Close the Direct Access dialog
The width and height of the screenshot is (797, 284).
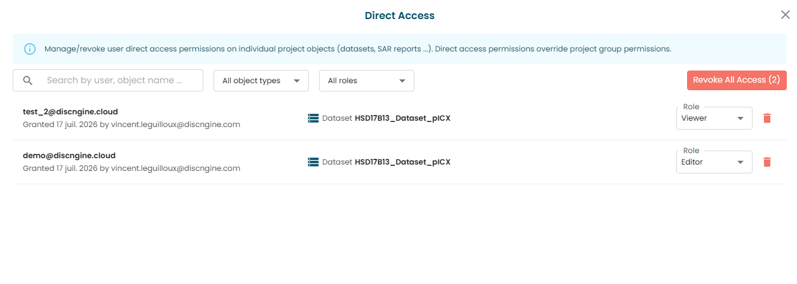[786, 15]
